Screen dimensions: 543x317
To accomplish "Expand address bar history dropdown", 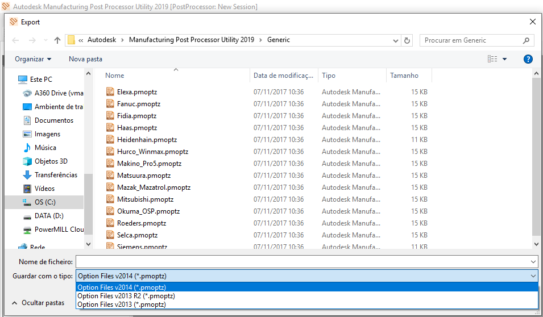I will (396, 40).
